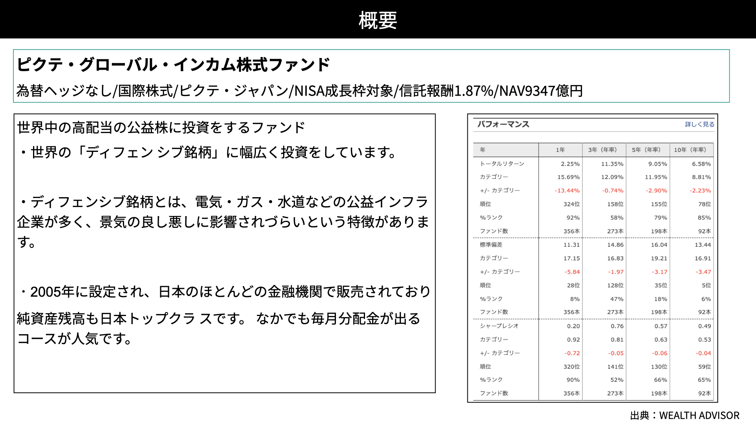Click the 320位 rank cell
This screenshot has height=425, width=756.
[x=571, y=367]
